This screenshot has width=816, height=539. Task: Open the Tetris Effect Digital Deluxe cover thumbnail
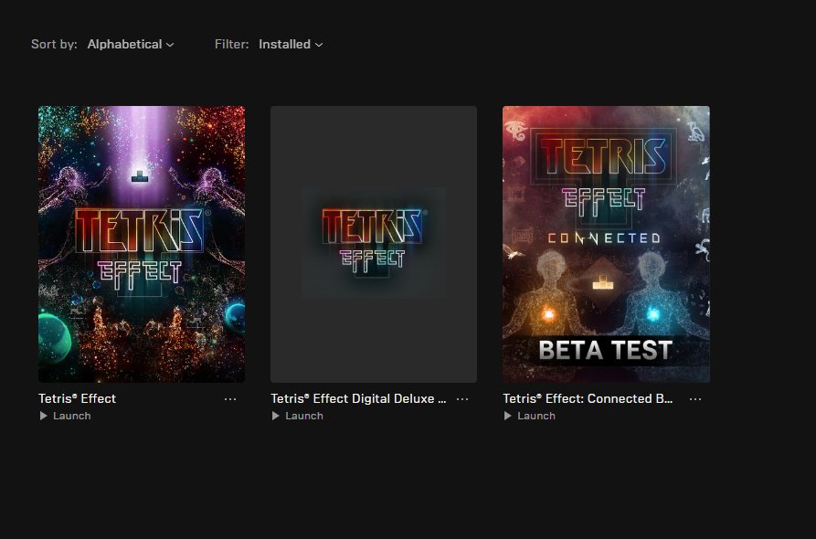pos(374,244)
